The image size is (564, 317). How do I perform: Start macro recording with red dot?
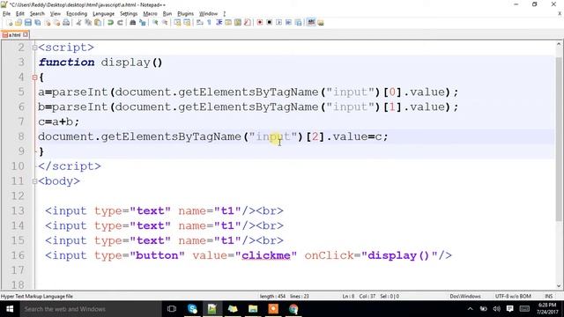(259, 23)
